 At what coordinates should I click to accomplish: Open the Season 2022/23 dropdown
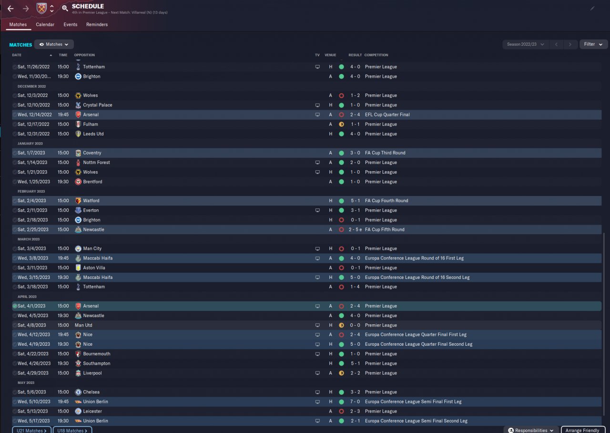pos(525,44)
